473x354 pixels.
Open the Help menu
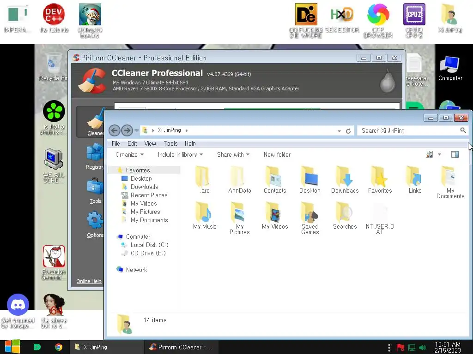coord(190,144)
